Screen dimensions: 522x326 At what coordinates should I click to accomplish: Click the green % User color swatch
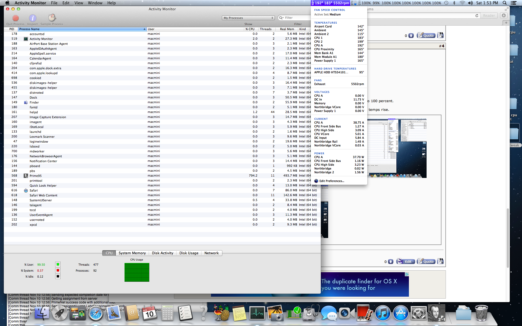(58, 264)
